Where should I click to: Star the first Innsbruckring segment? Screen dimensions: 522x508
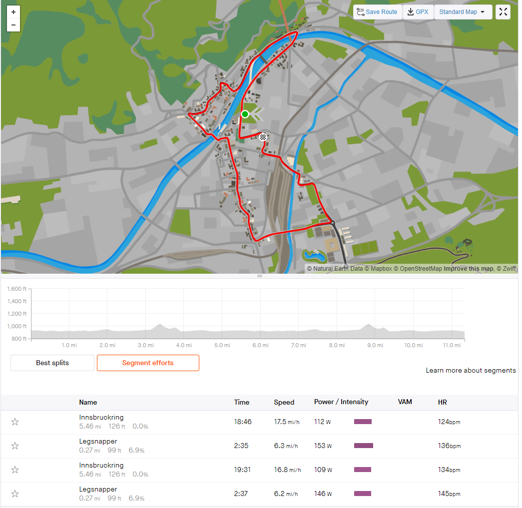pos(15,422)
